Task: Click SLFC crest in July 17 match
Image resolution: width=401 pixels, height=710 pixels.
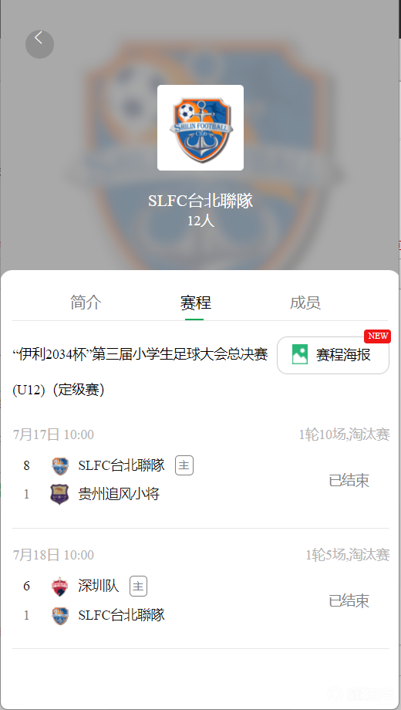Action: tap(59, 466)
